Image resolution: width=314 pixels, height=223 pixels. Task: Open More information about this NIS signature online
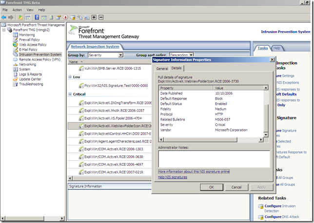tap(194, 172)
